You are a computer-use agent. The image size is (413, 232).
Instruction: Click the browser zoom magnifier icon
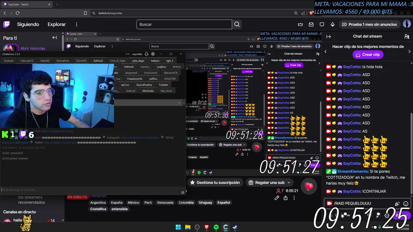pyautogui.click(x=296, y=13)
